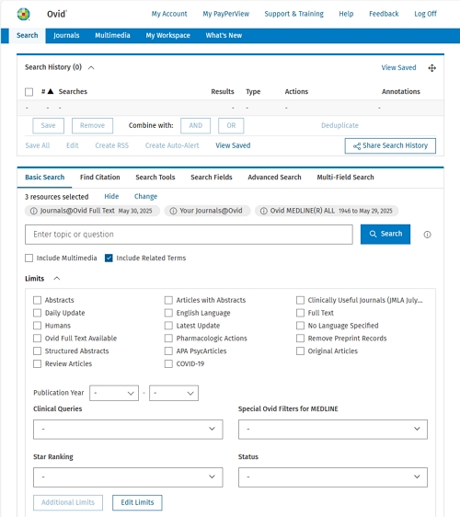Open My PayPerView link
The image size is (460, 517).
click(x=226, y=14)
